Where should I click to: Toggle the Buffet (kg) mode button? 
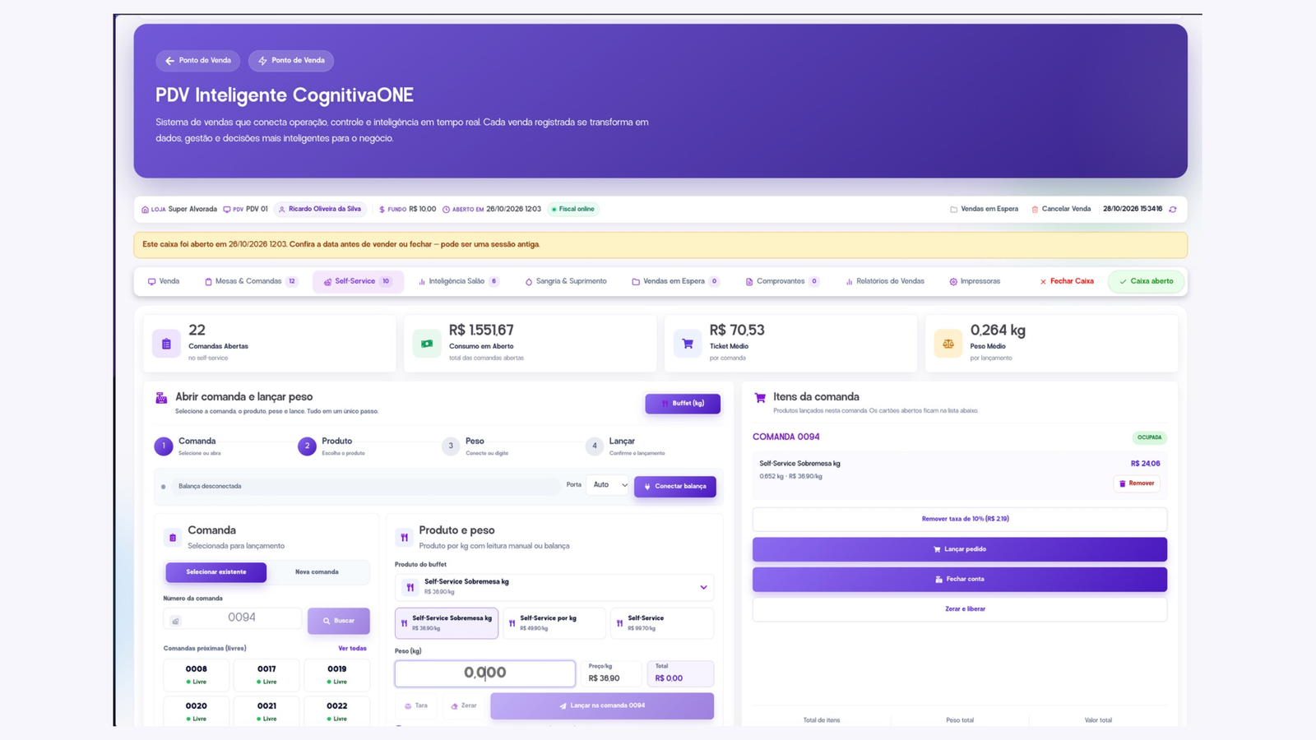(683, 404)
